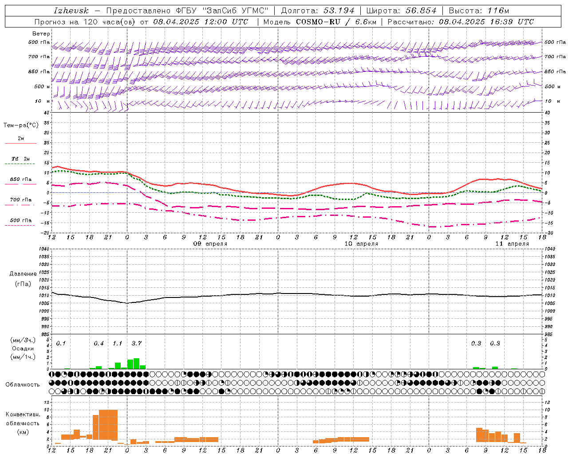The image size is (568, 454).
Task: Click the '09 апреля' date label
Action: coord(210,244)
